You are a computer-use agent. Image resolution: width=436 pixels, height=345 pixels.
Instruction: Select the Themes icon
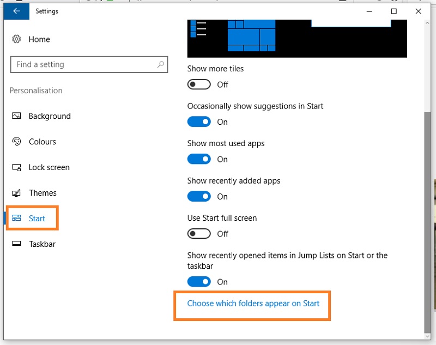16,193
